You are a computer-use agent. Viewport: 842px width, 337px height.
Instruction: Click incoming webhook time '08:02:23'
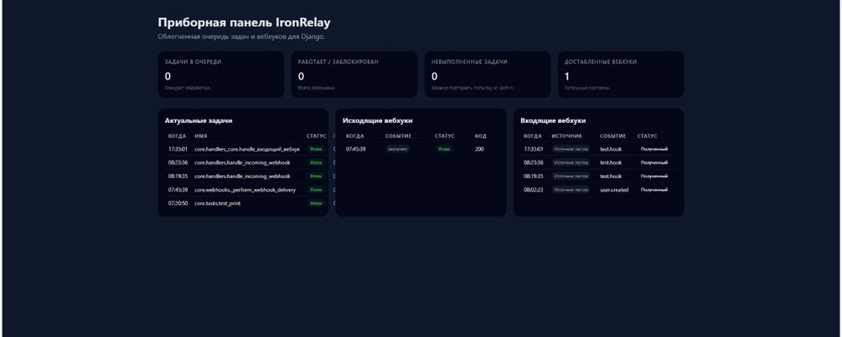pyautogui.click(x=534, y=190)
